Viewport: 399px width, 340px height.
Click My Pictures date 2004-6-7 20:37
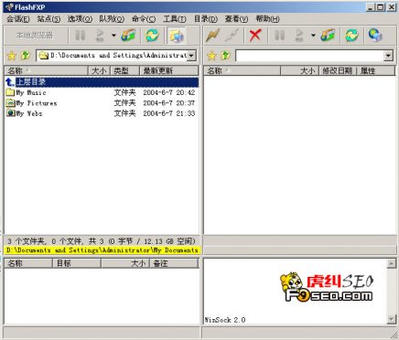[169, 103]
